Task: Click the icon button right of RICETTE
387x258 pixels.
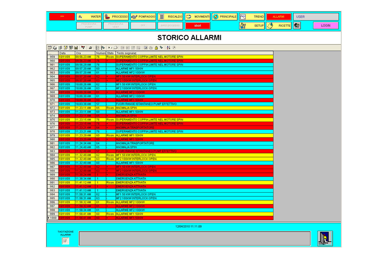Action: tap(297, 25)
